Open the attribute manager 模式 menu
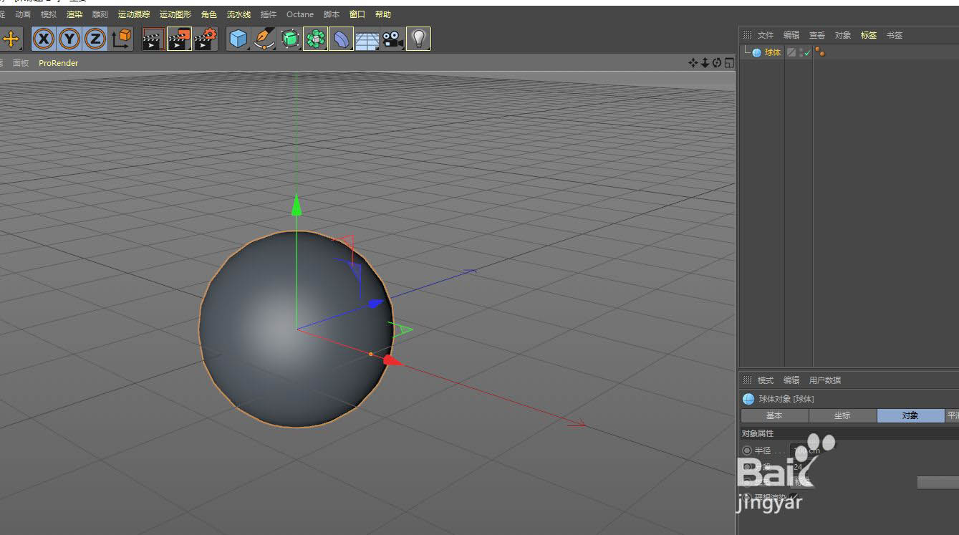959x535 pixels. tap(766, 380)
